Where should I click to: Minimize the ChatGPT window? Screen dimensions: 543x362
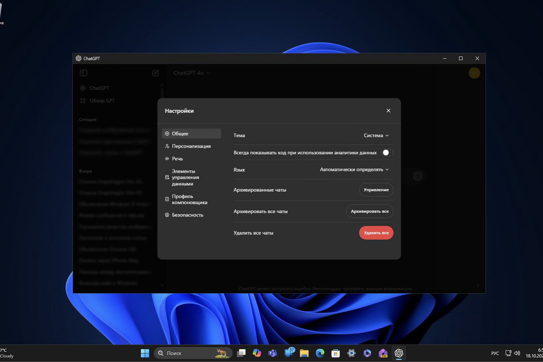click(445, 59)
